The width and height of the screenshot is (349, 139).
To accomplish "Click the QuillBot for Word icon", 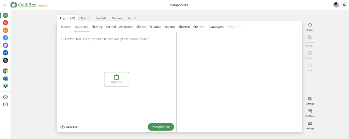I will (5, 79).
